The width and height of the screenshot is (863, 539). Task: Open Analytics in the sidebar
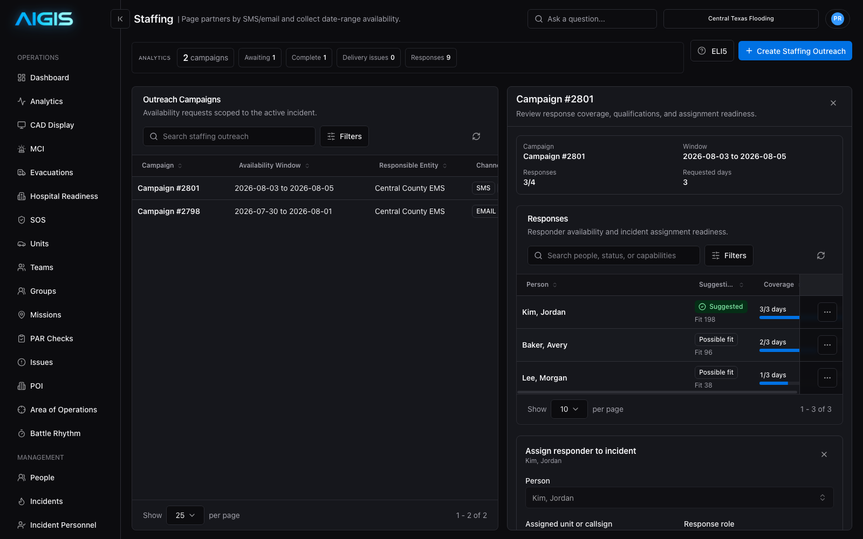tap(46, 101)
